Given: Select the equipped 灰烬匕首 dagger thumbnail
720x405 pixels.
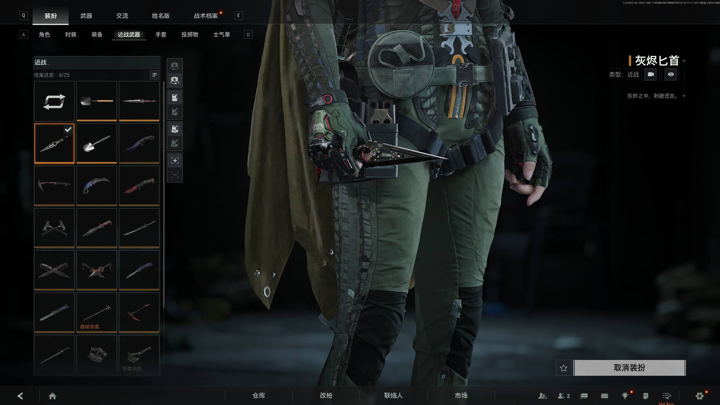Looking at the screenshot, I should pos(54,144).
